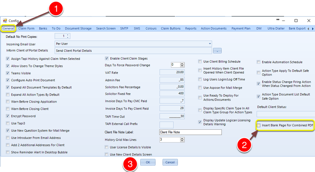Image resolution: width=315 pixels, height=172 pixels.
Task: Enable Use Client Billing Schedule
Action: click(x=200, y=61)
